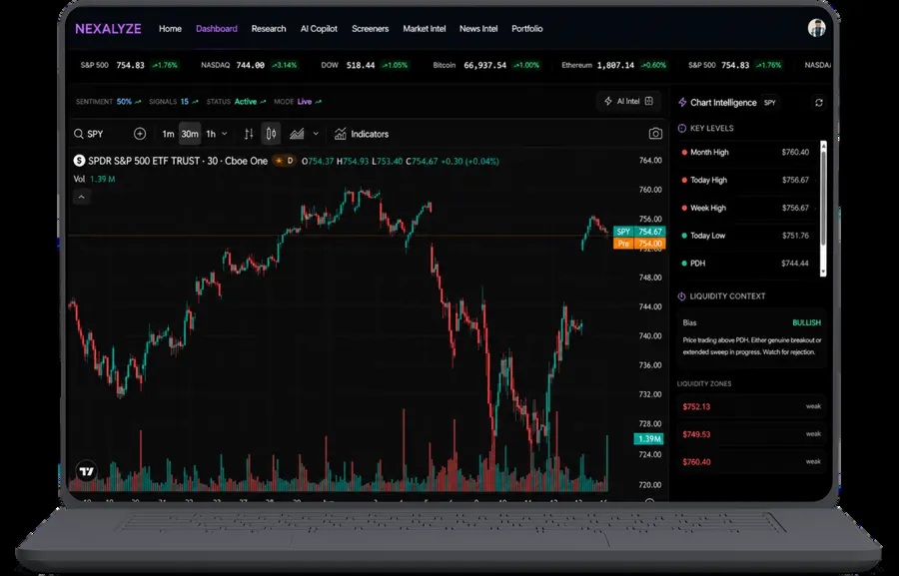
Task: Click the SENTIMENT 50% indicator
Action: pos(108,102)
